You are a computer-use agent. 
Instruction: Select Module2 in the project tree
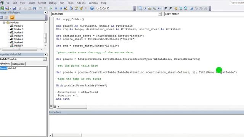(18, 29)
